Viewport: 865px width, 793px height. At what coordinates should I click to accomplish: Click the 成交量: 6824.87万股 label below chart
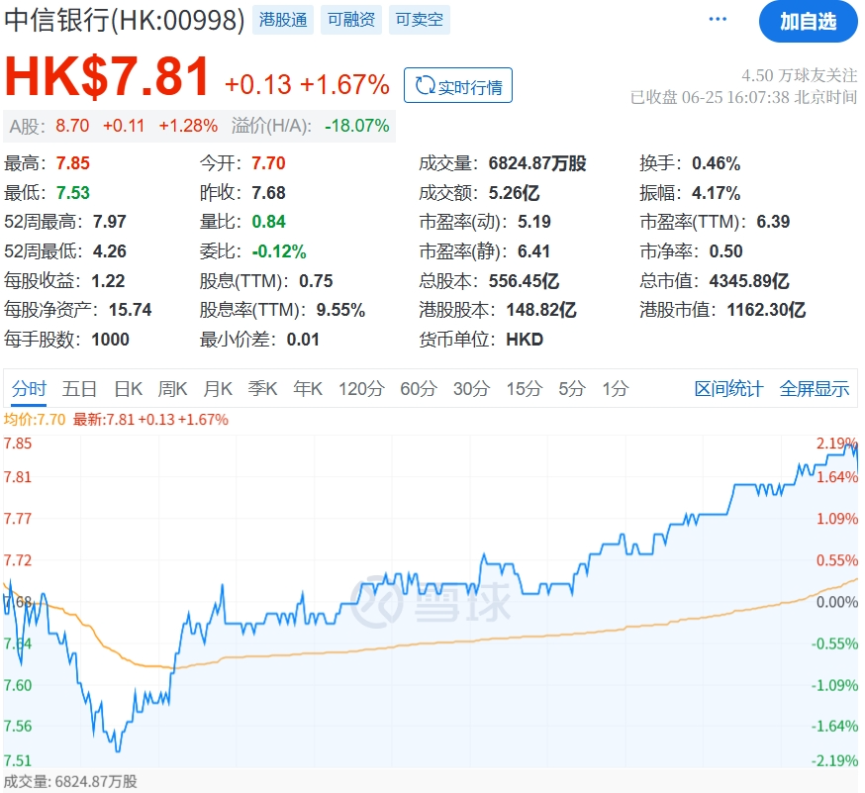coord(70,782)
